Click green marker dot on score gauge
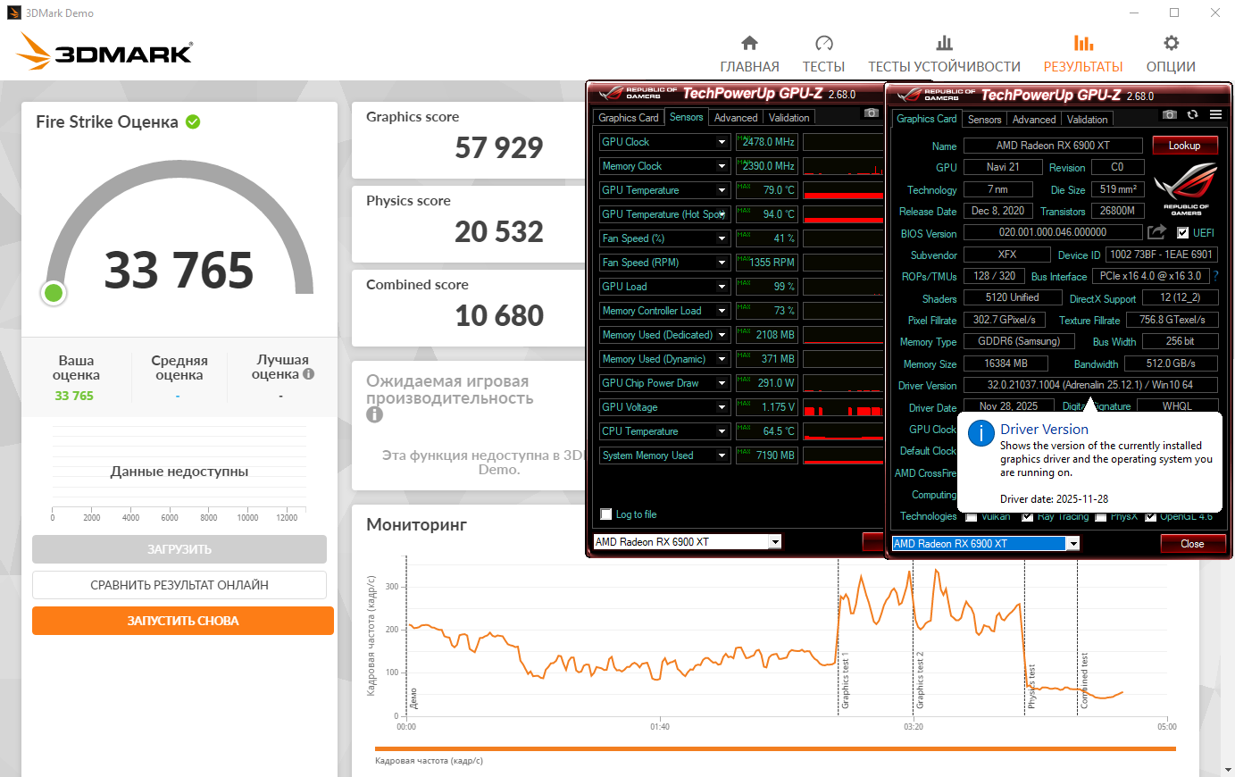The image size is (1235, 777). (x=54, y=292)
